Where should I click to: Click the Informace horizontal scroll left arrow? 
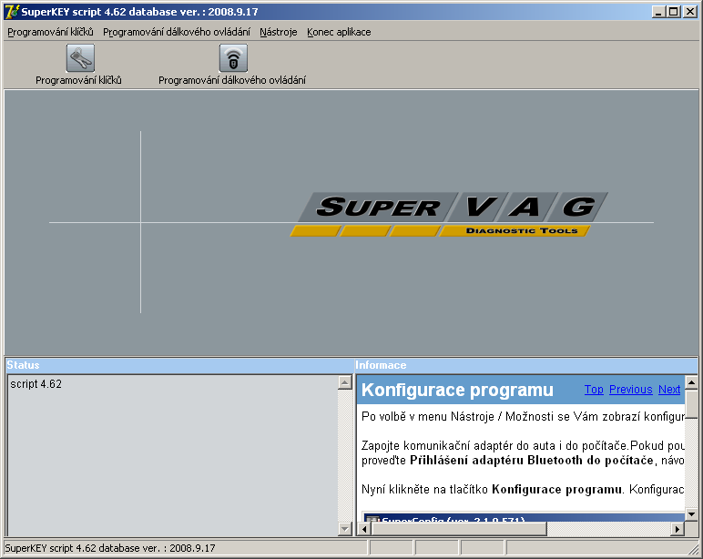point(364,530)
